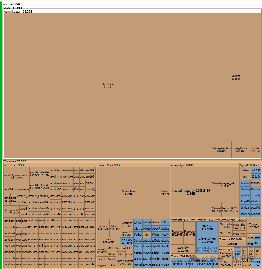Select the Fonts 714.7MB folder header

coord(181,256)
